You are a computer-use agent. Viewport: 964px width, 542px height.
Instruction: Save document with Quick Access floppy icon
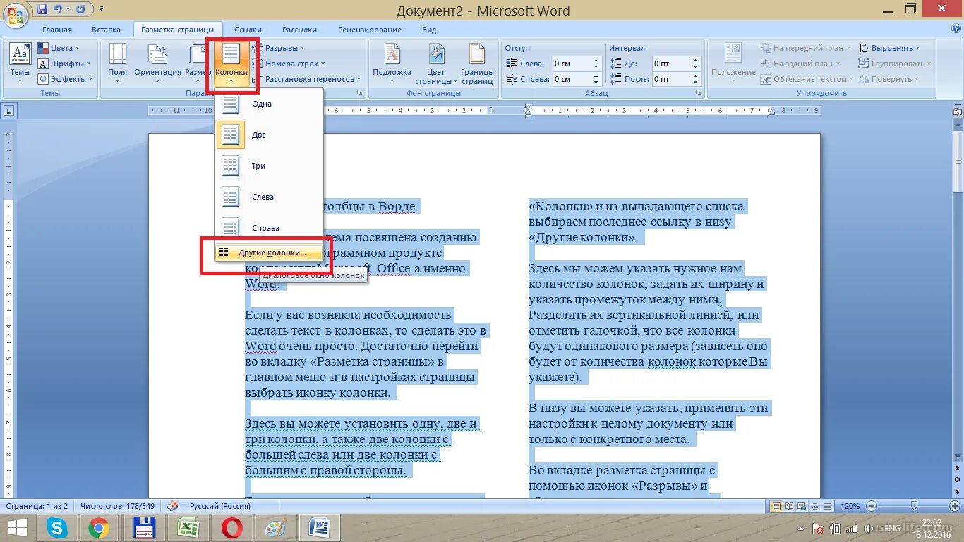click(x=42, y=10)
